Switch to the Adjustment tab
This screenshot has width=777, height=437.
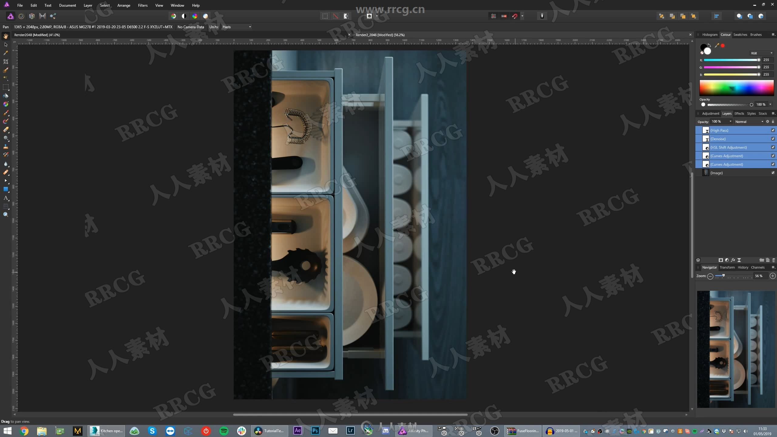point(711,113)
